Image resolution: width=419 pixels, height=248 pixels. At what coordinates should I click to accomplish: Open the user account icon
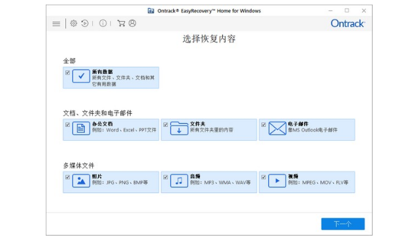pos(132,24)
